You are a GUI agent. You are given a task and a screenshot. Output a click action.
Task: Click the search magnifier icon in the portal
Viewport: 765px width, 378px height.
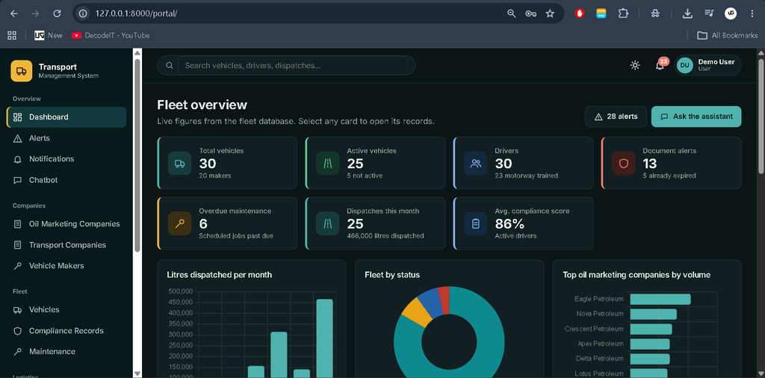[x=170, y=65]
